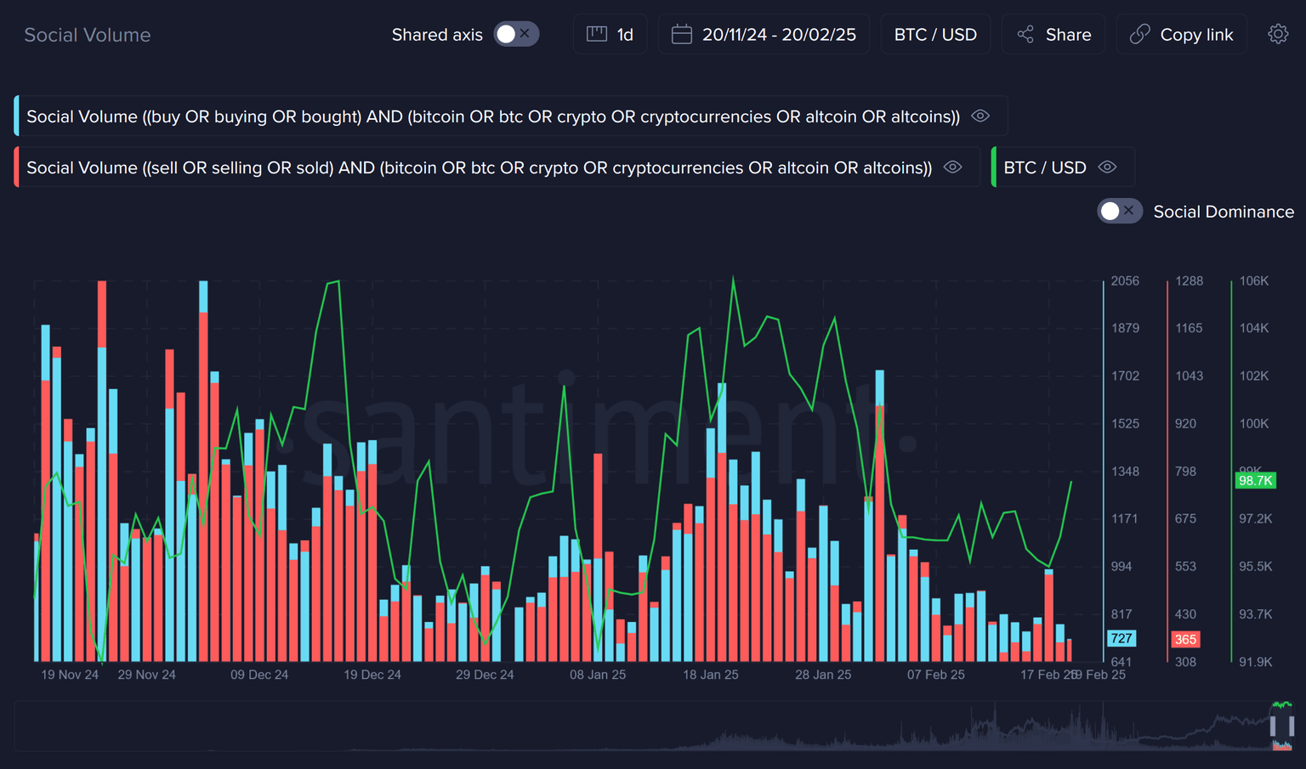The width and height of the screenshot is (1306, 769).
Task: Select the buy social volume metric label
Action: (493, 116)
